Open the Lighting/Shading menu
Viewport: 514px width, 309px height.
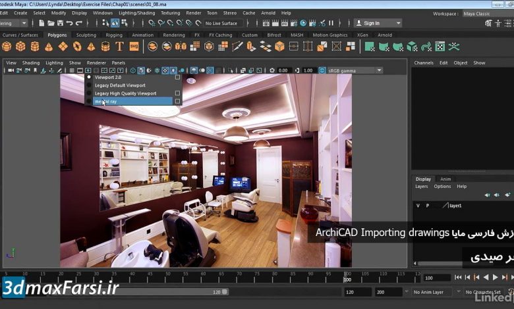[x=136, y=13]
